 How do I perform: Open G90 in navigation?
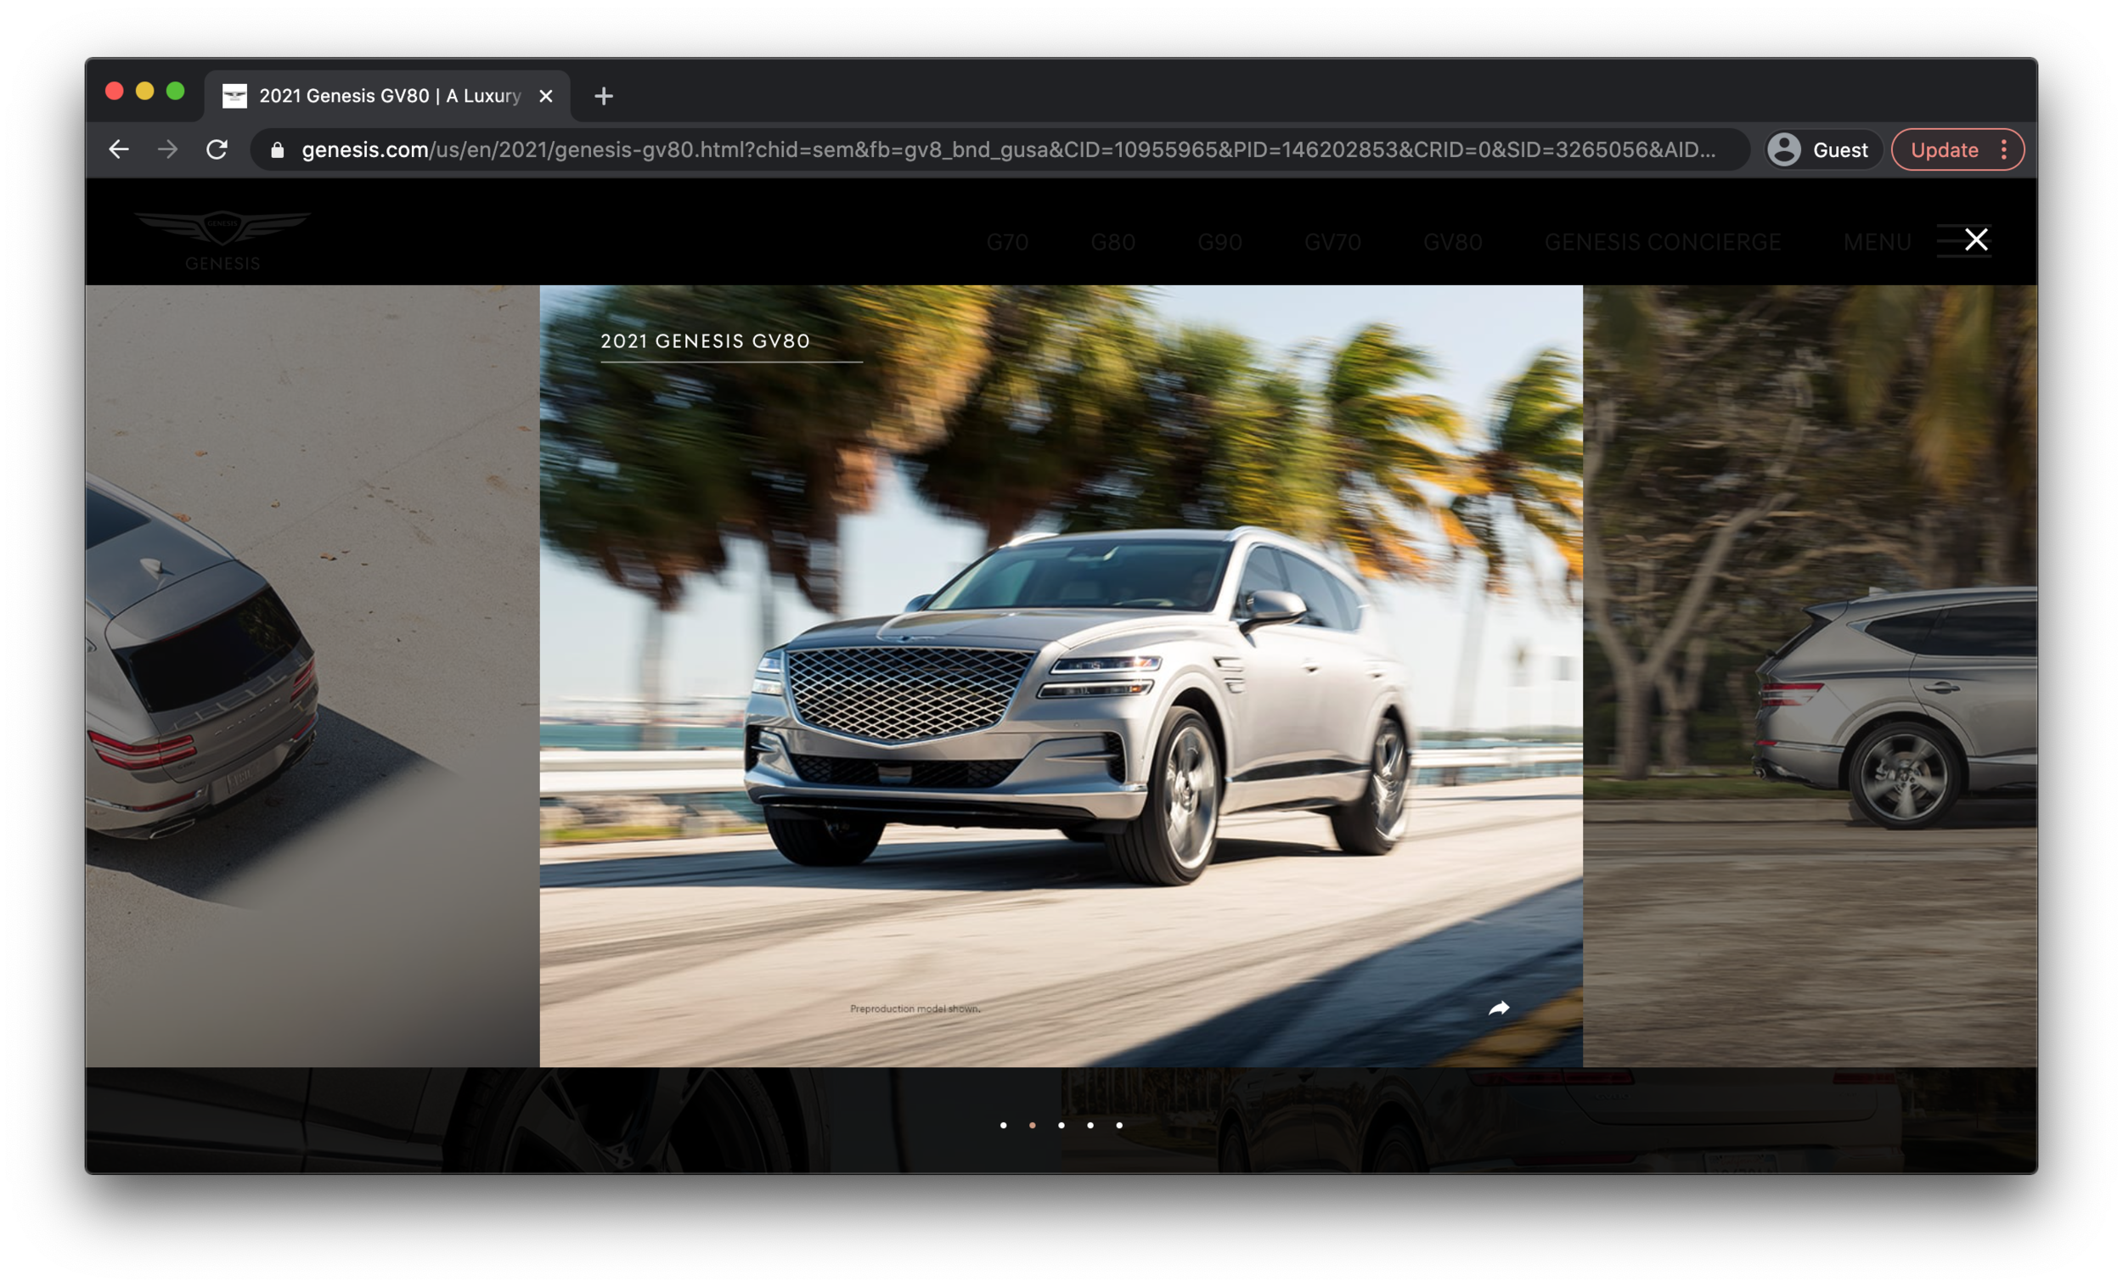[x=1219, y=242]
